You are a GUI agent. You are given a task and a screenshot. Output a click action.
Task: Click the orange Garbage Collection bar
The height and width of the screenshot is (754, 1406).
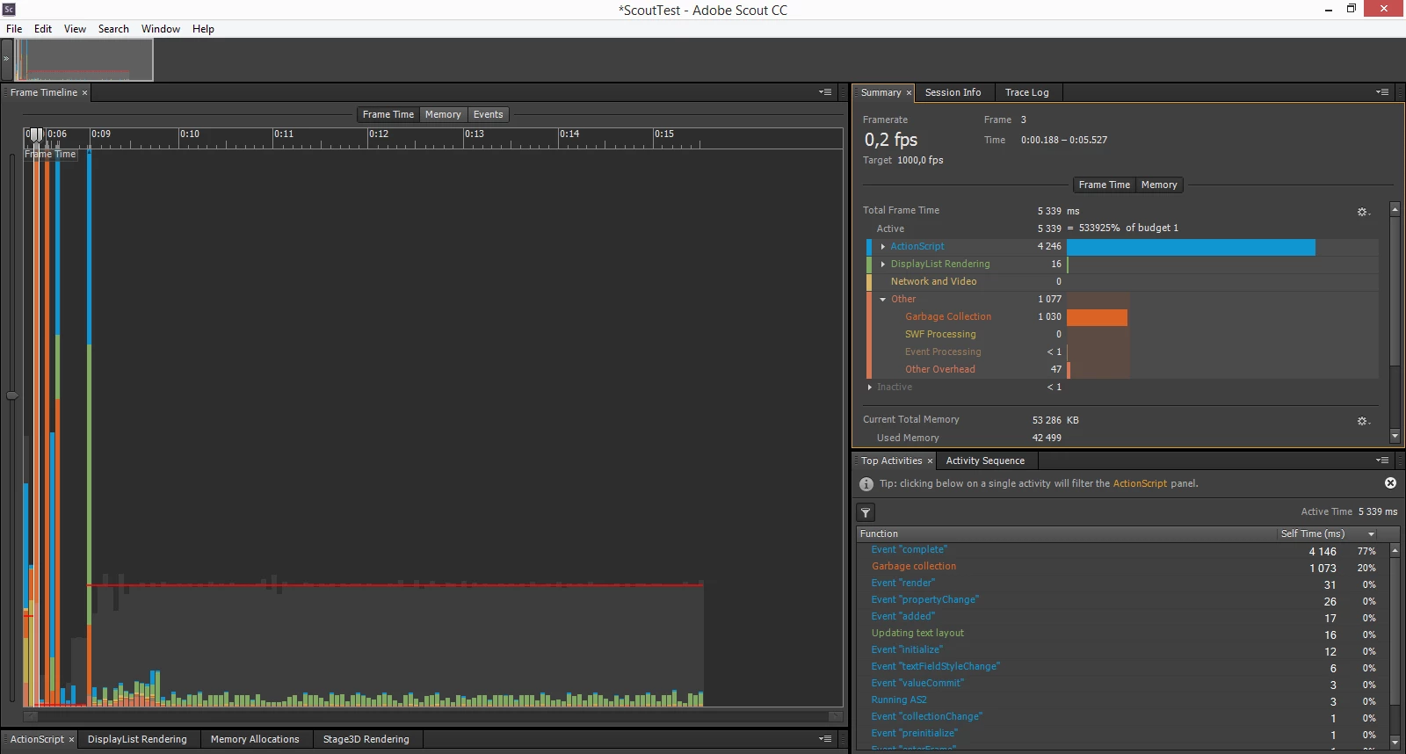1097,317
